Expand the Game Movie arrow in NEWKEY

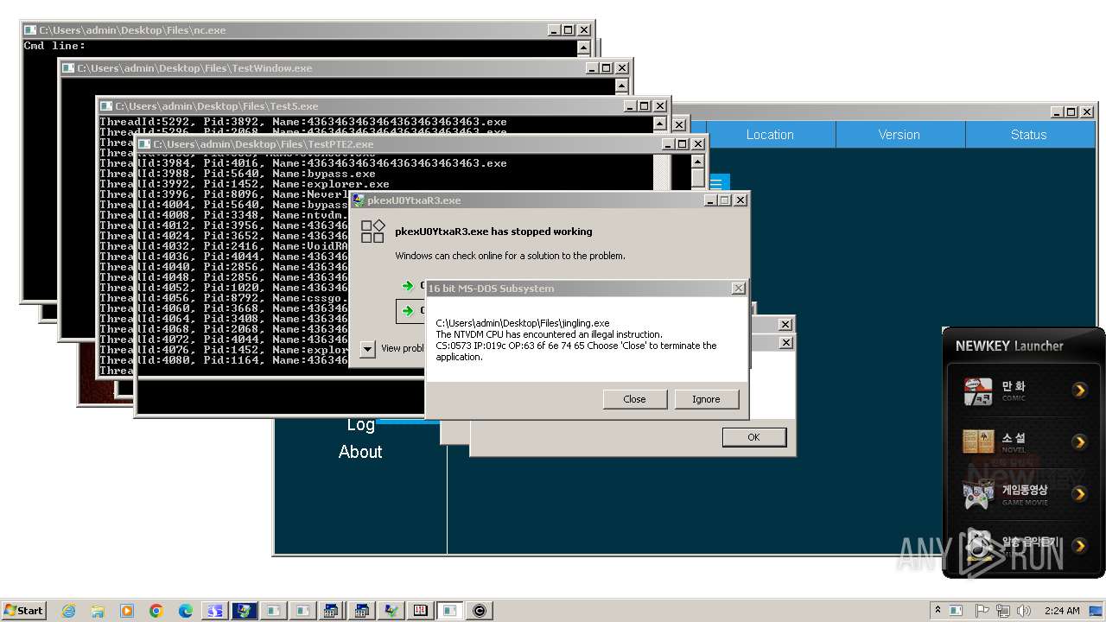[1079, 494]
